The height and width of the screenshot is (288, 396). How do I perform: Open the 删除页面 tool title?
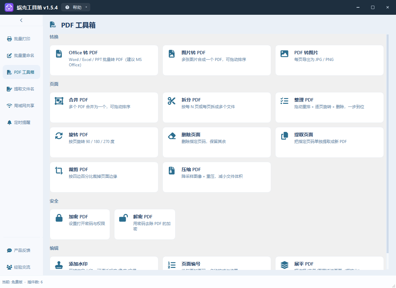pos(191,135)
